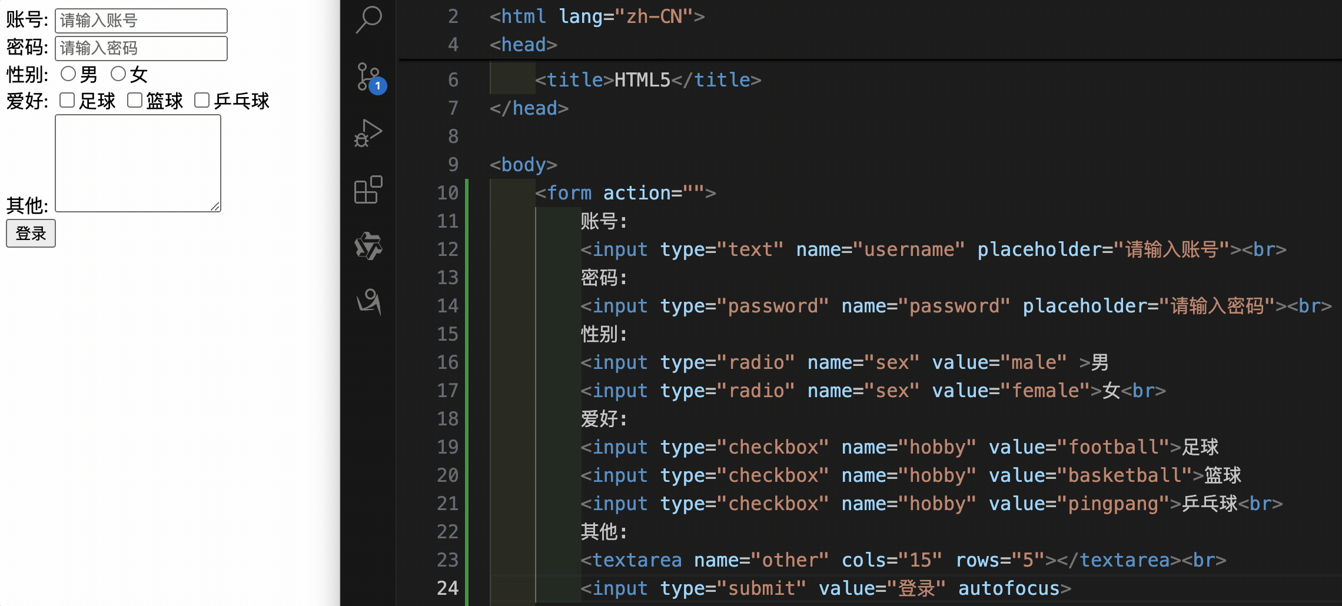The width and height of the screenshot is (1342, 606).
Task: Focus the 密码 password input field
Action: (x=141, y=48)
